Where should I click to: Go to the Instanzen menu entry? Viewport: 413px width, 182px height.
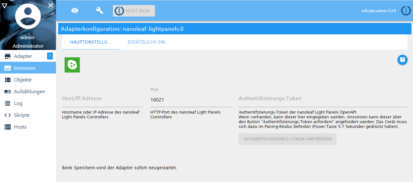click(28, 68)
